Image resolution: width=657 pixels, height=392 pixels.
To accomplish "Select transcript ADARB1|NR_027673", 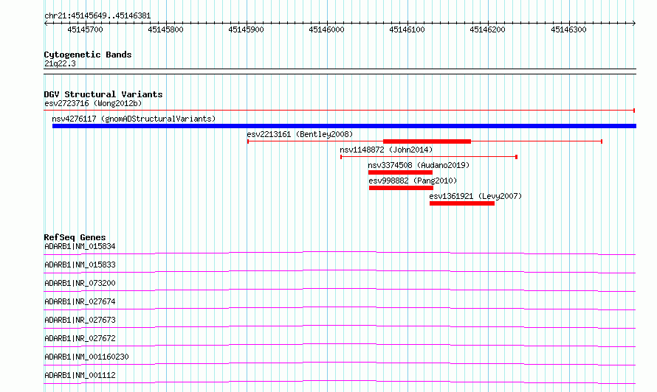I will click(x=80, y=320).
